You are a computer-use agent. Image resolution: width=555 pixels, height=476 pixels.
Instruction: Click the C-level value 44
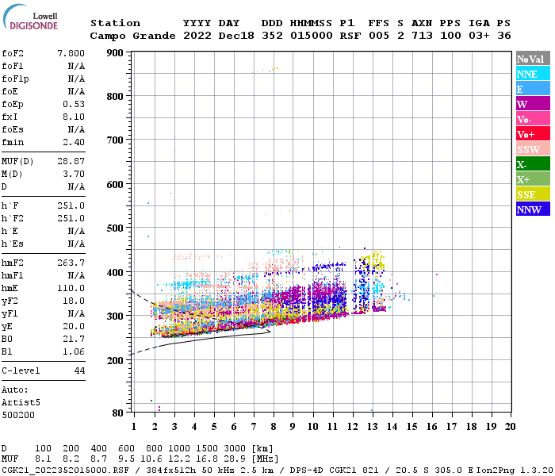[79, 370]
